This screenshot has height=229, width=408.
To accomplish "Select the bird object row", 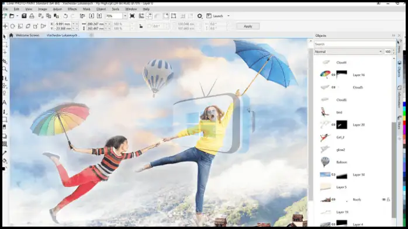I will (354, 112).
